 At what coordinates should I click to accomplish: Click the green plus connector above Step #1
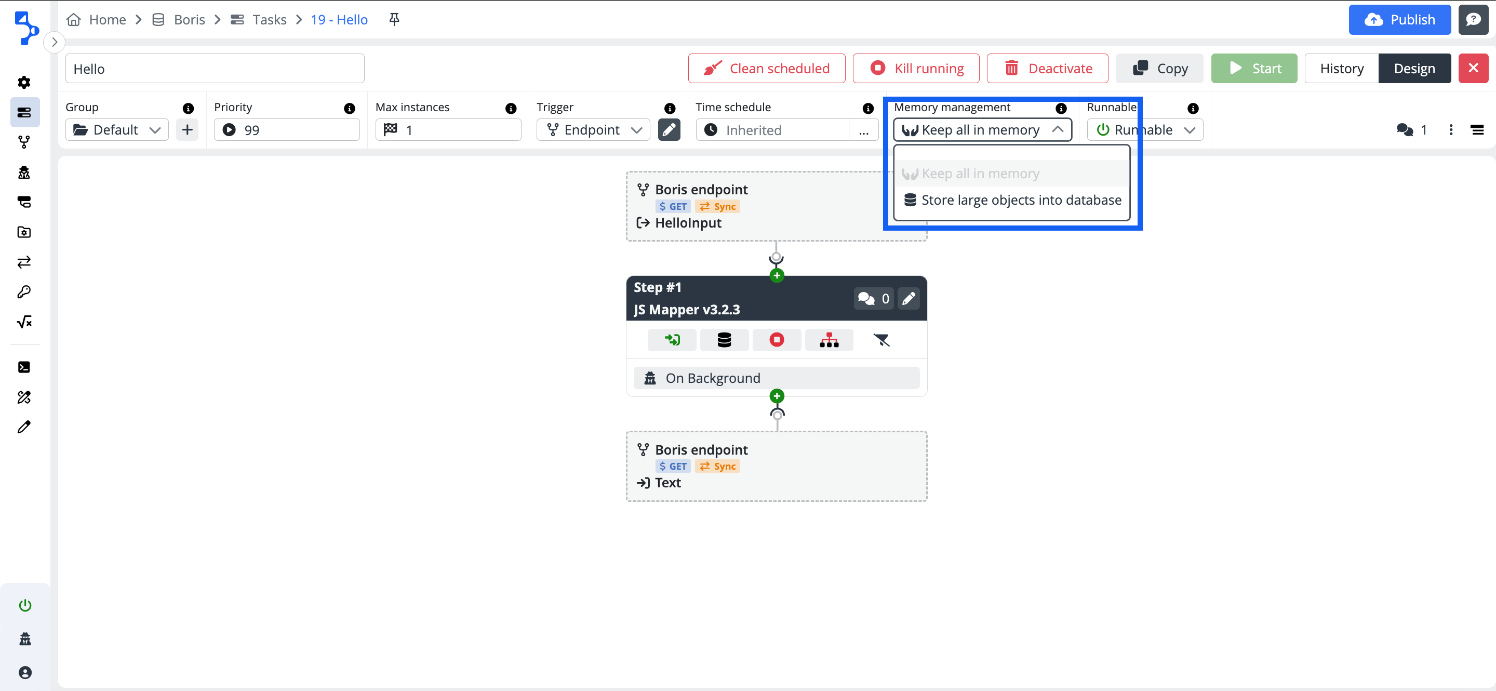point(777,275)
